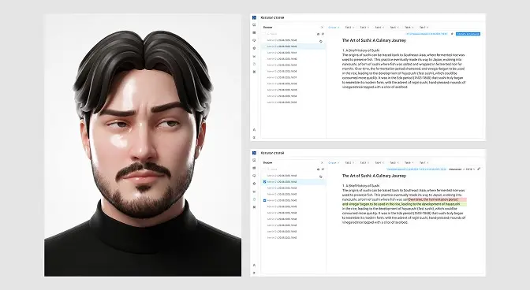Screen dimensions: 530x290
Task: Click the refresh icon in upper version list
Action: 321,41
